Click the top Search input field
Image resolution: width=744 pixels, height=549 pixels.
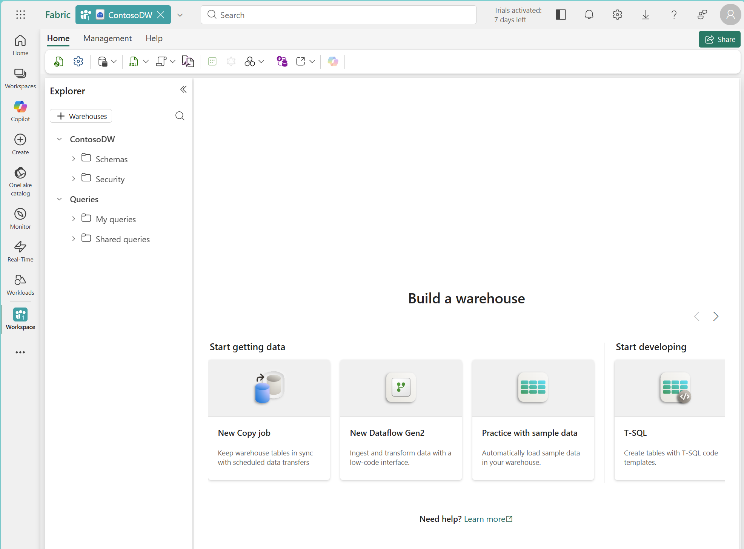tap(338, 15)
